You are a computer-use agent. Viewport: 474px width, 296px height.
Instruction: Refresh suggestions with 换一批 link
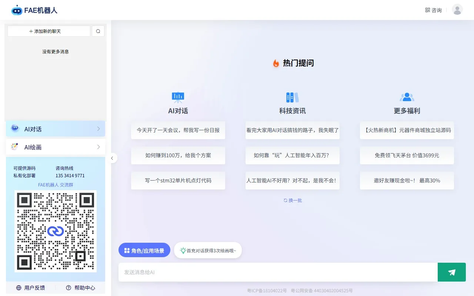293,200
